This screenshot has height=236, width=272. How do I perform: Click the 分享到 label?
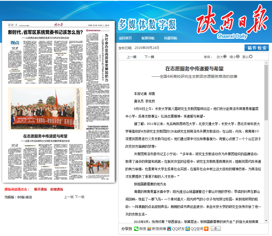pyautogui.click(x=127, y=229)
